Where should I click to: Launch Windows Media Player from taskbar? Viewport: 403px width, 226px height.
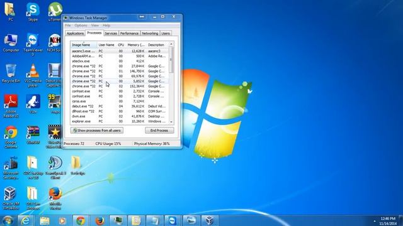click(62, 220)
